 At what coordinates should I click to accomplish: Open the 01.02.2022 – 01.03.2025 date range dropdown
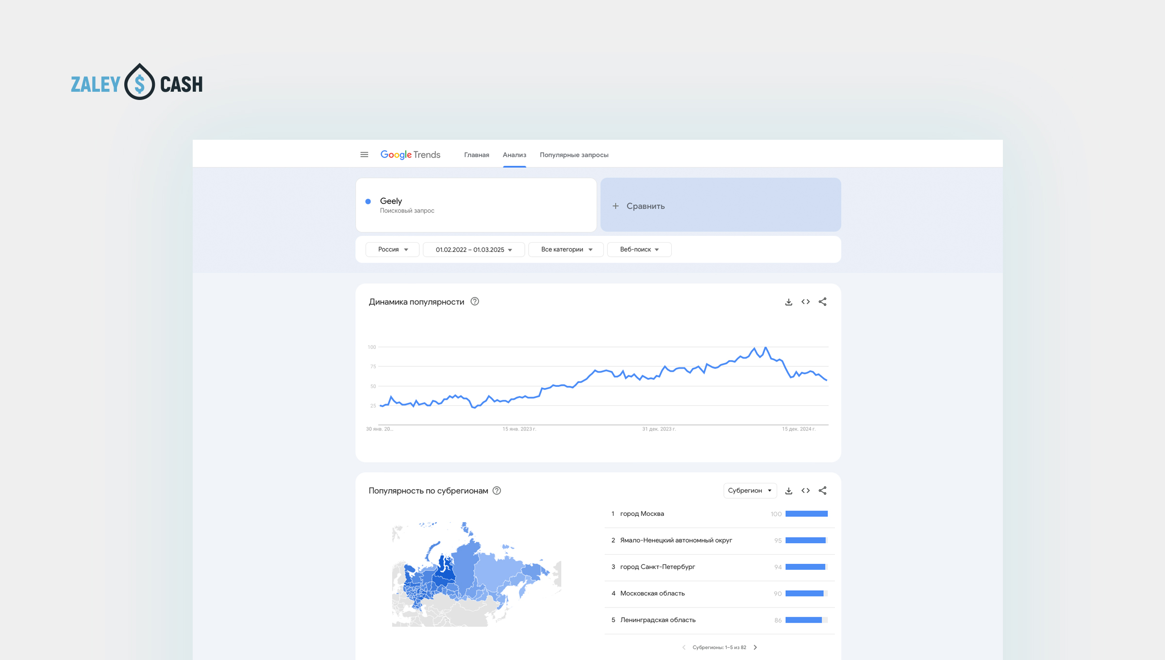click(474, 249)
